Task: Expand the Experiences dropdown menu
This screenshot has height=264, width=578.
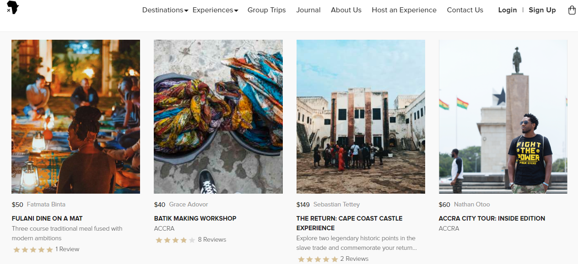Action: tap(215, 10)
